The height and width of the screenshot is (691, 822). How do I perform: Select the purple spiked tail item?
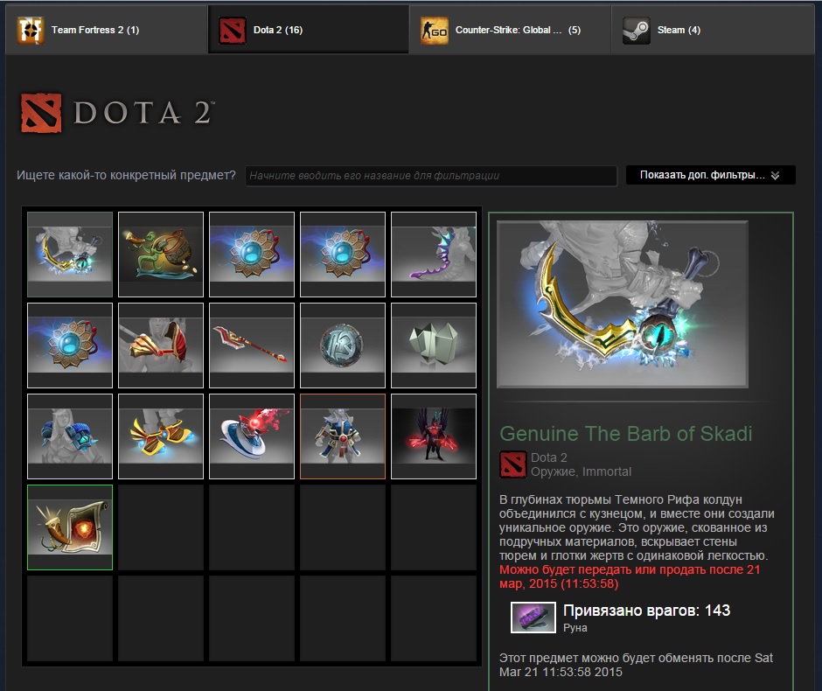tap(434, 255)
